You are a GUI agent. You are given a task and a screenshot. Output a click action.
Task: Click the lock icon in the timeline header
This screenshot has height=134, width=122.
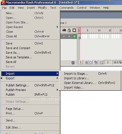[69, 30]
